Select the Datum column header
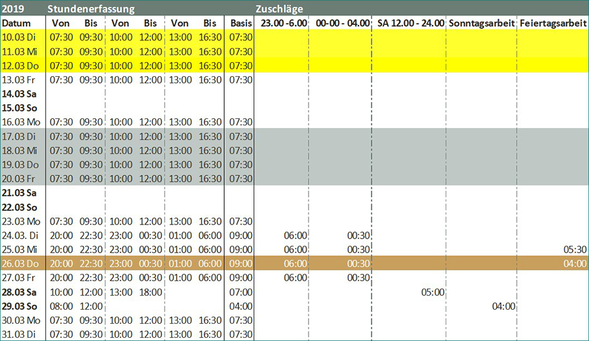 point(17,23)
